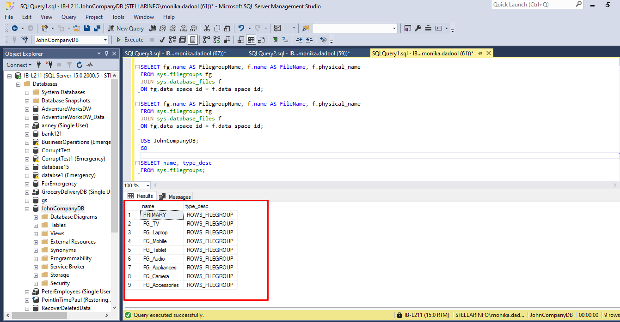Click the New Query button
Viewport: 620px width, 322px height.
point(126,28)
